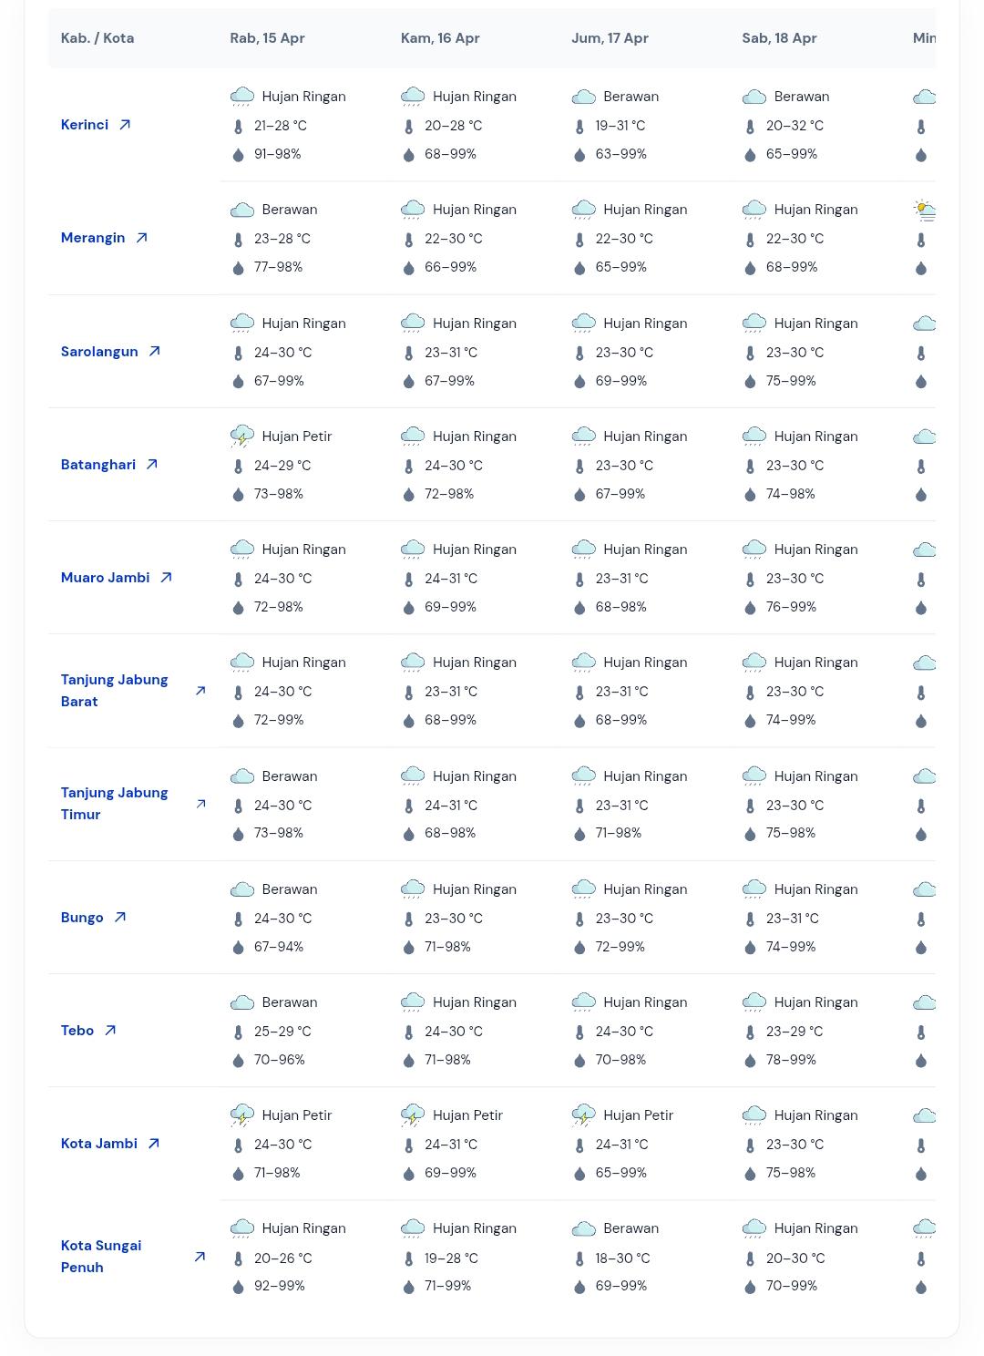Click the arrow icon for Tanjung Jabung Timur
984x1356 pixels.
pos(200,804)
